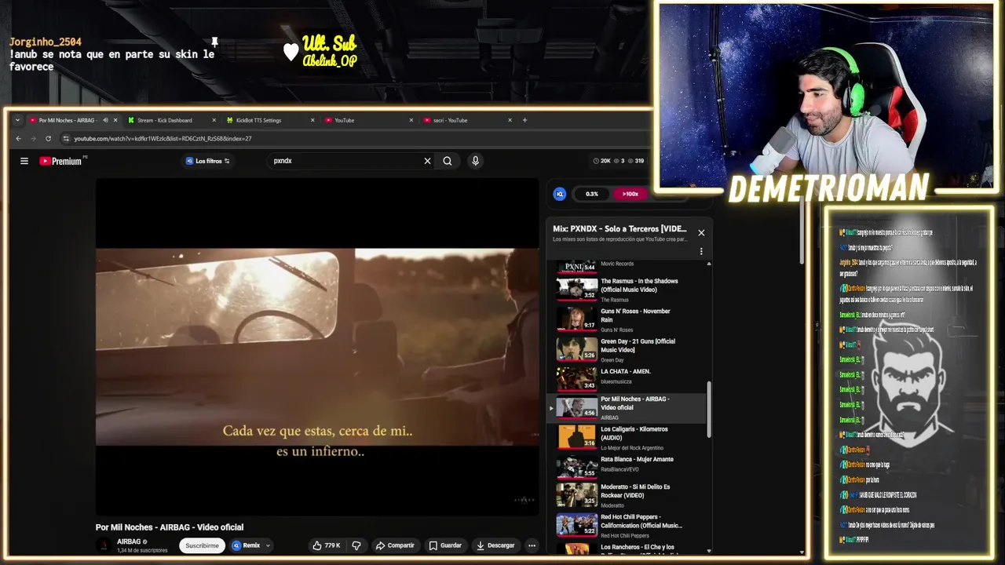Click the 20K views counter in header
This screenshot has width=1005, height=565.
tap(602, 161)
